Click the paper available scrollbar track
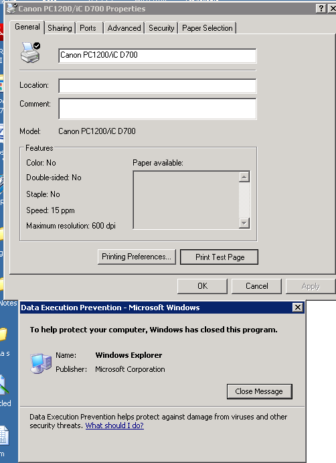This screenshot has height=463, width=336. [244, 200]
